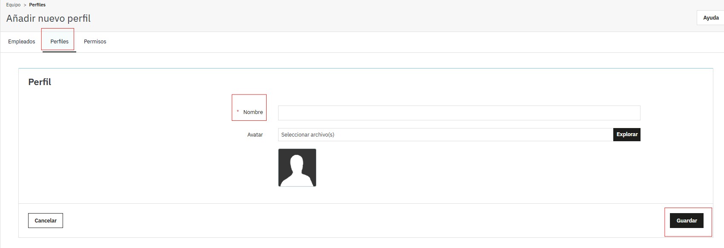Screen dimensions: 724x248
Task: Switch to the Empleados tab
Action: click(22, 42)
